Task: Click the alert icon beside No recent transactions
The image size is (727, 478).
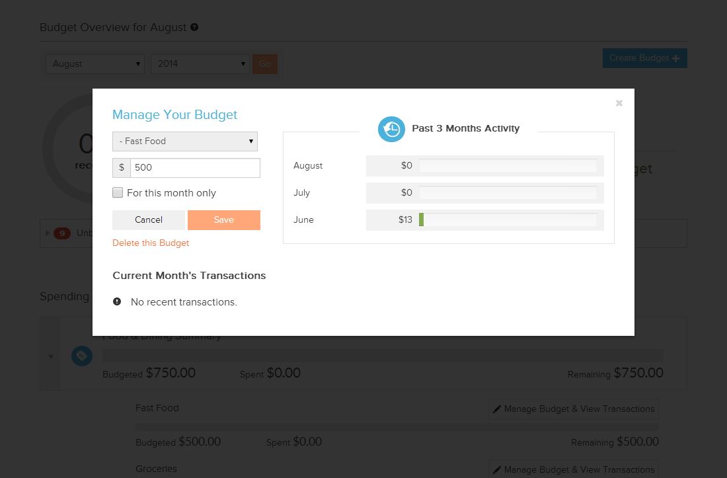Action: point(117,302)
